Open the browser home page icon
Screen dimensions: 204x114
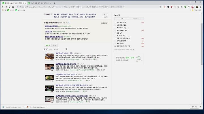(13, 7)
